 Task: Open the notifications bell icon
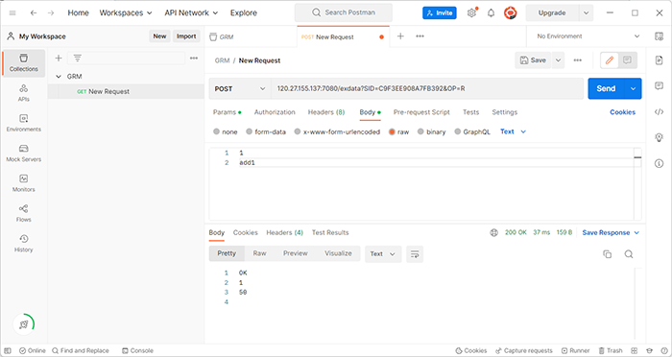point(492,12)
